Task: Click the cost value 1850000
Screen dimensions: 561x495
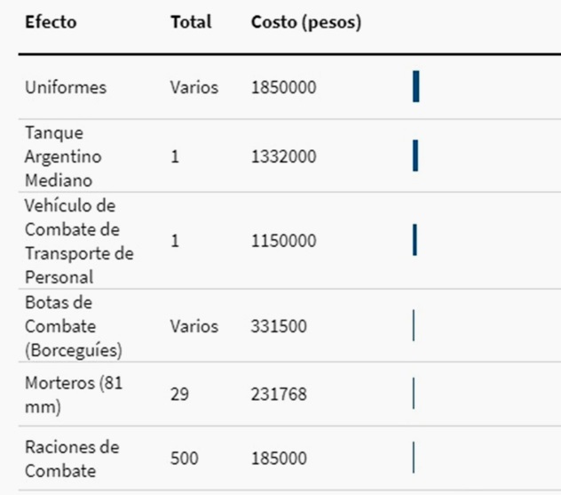Action: pos(284,88)
